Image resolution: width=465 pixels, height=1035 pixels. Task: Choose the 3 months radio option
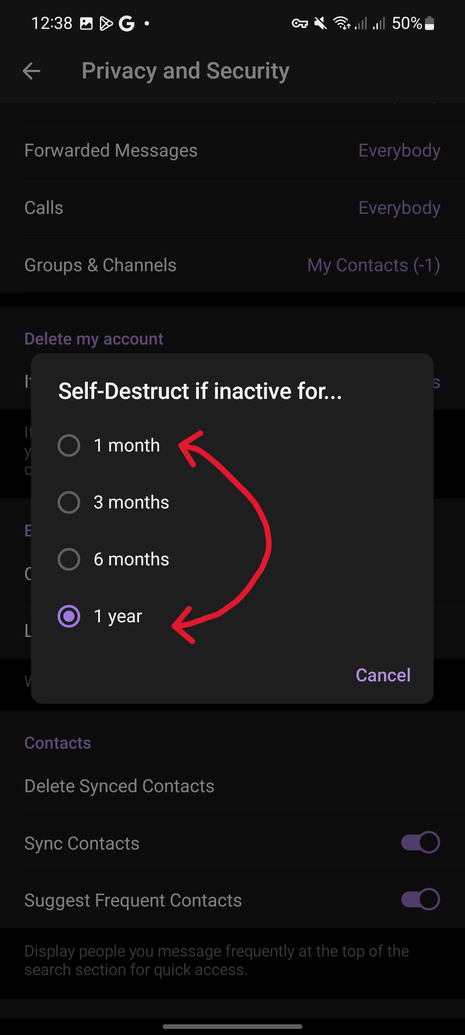click(69, 502)
